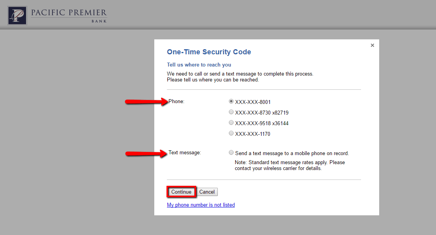This screenshot has height=235, width=436.
Task: Click the red arrow pointing at Phone
Action: point(146,102)
